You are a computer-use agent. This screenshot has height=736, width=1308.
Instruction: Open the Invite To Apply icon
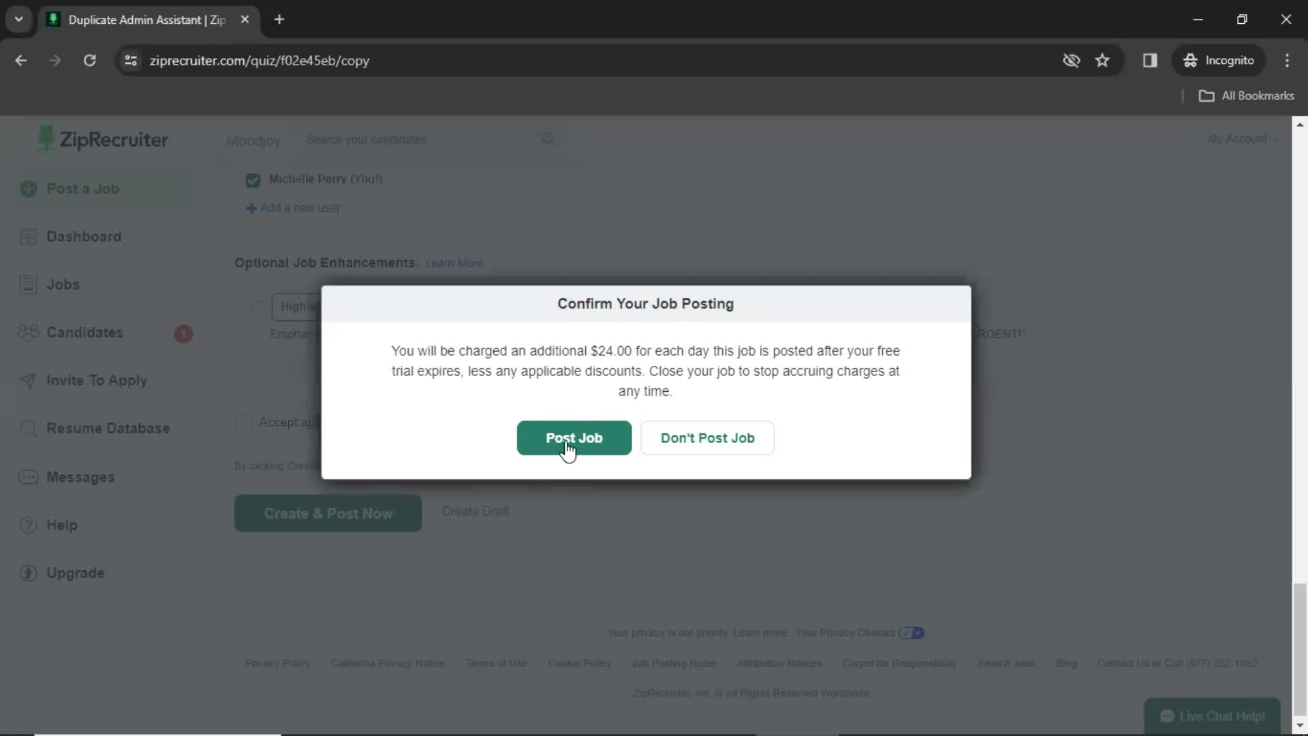(29, 380)
